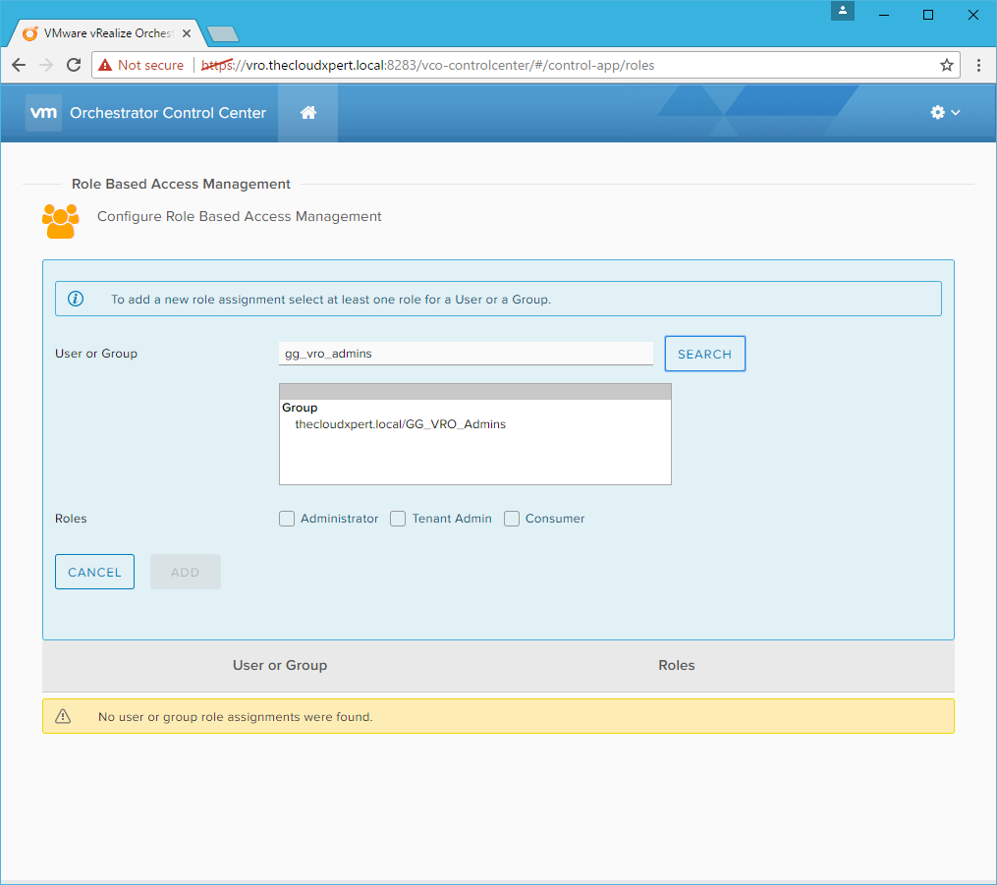Click the Not secure site warning

140,65
